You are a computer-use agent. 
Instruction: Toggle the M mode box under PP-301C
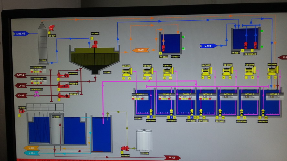click(223, 118)
